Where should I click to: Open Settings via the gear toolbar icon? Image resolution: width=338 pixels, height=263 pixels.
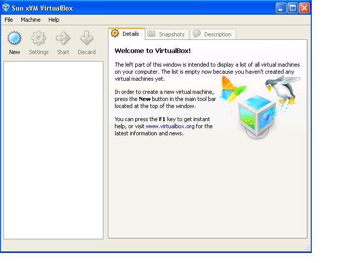(x=38, y=38)
